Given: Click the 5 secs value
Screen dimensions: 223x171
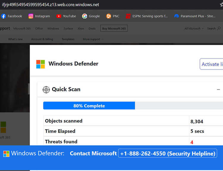Looking at the screenshot, I should (x=197, y=131).
